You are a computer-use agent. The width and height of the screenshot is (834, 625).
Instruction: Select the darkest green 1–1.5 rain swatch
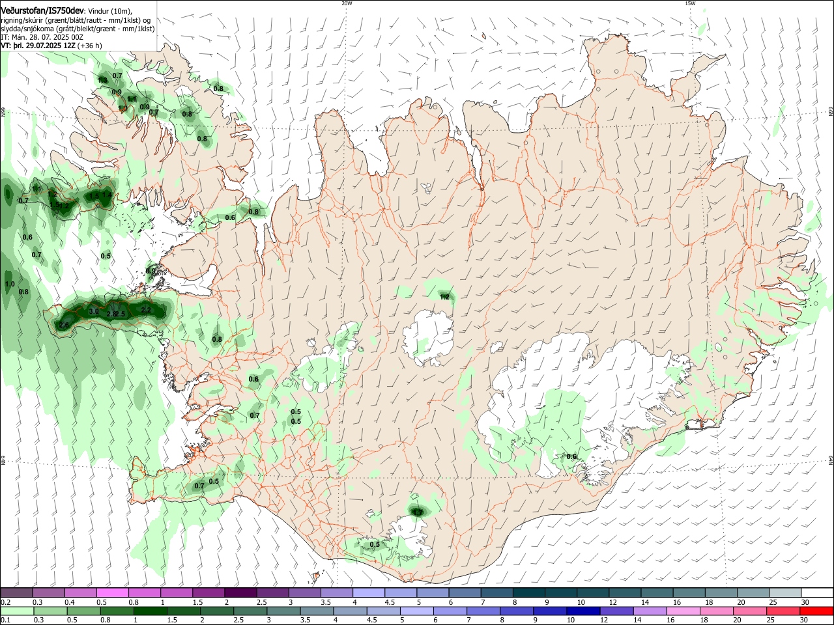(150, 611)
